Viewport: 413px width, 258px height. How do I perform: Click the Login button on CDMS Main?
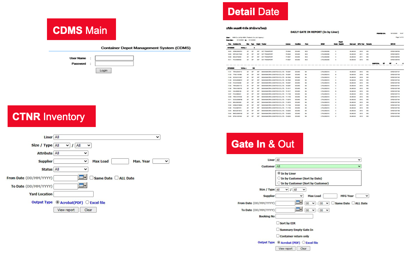103,70
